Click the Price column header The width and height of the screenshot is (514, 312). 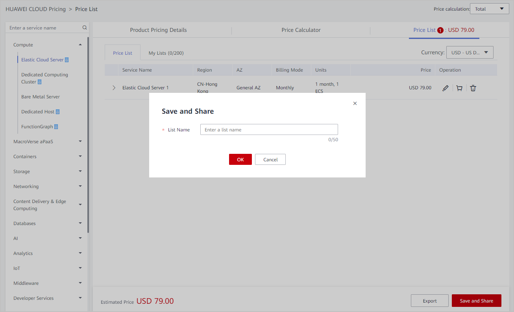426,70
